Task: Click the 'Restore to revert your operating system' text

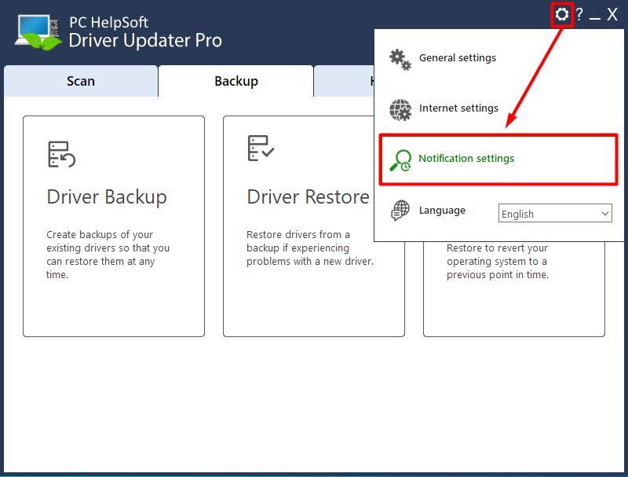Action: point(498,262)
